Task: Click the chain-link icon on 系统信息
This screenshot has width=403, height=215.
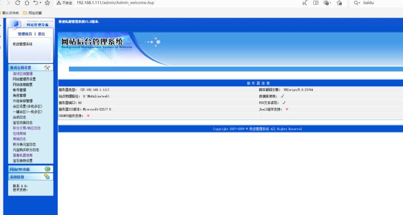Action: (47, 176)
